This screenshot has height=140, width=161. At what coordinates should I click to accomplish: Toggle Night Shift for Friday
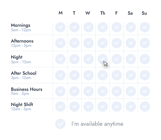pyautogui.click(x=117, y=107)
